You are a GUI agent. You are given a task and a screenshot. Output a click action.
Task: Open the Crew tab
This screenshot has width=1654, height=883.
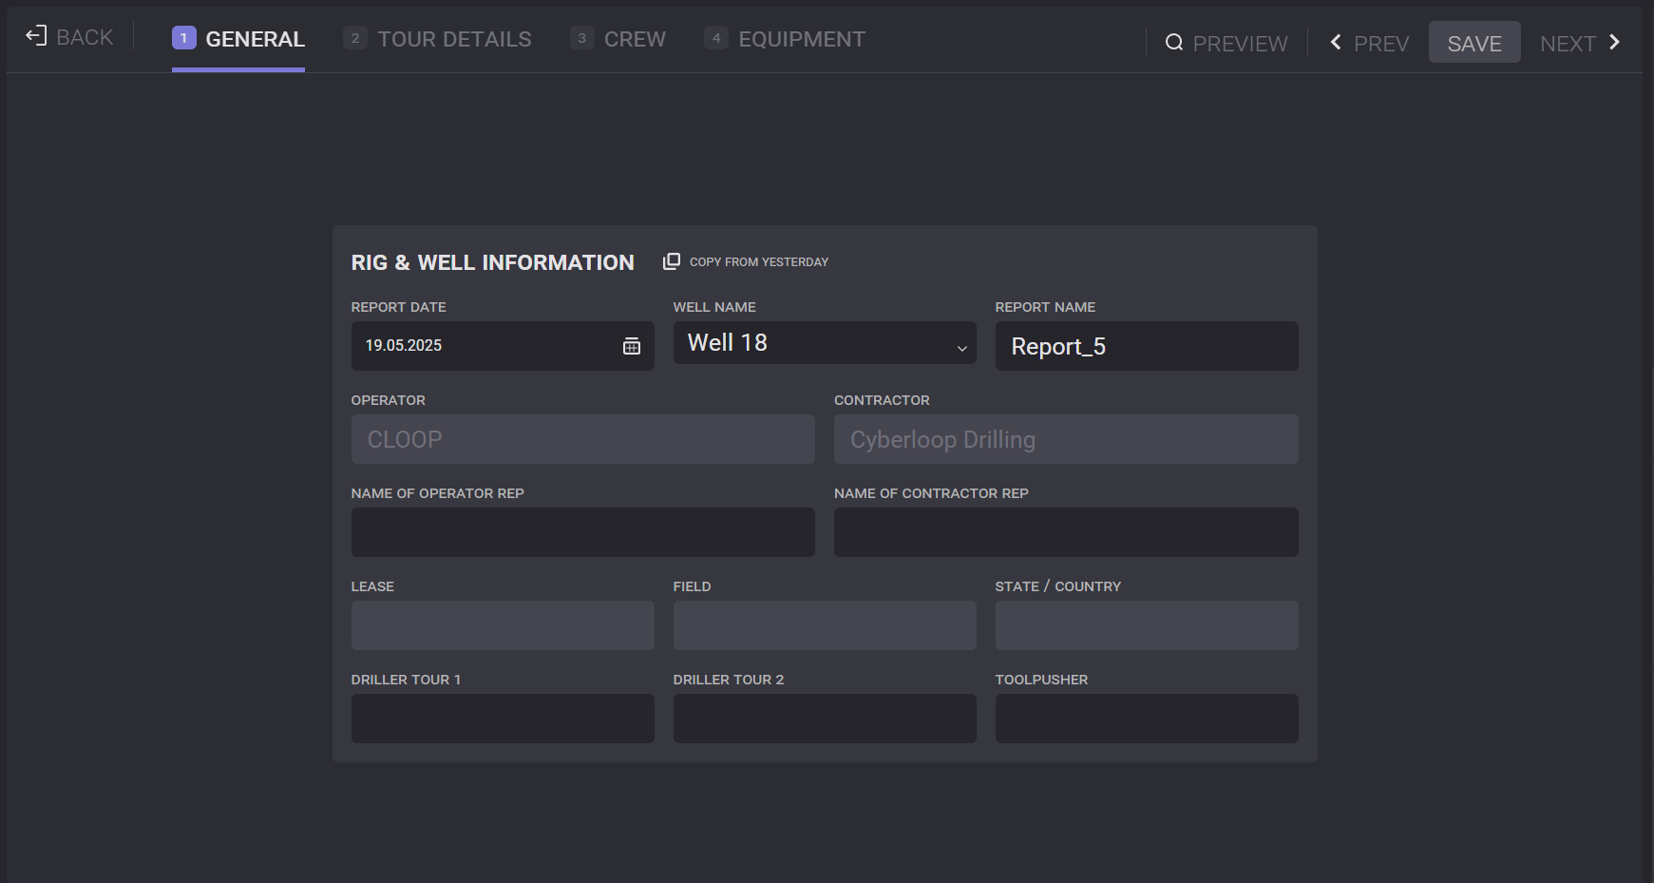[x=618, y=39]
